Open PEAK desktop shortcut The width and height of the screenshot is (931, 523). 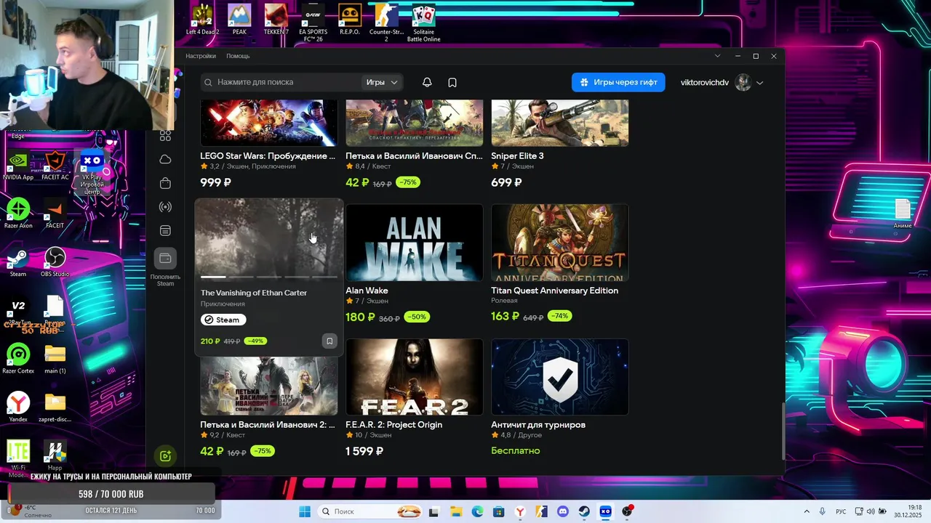[x=239, y=20]
